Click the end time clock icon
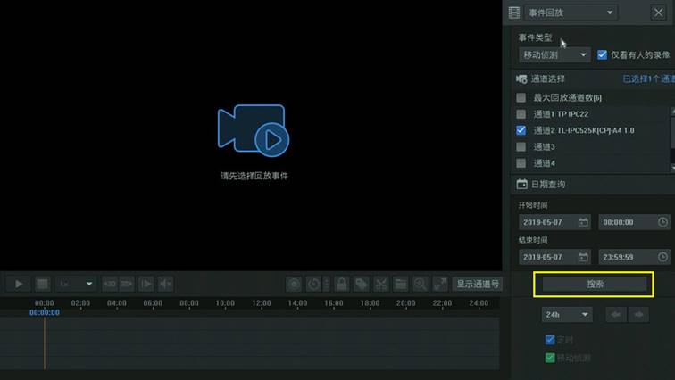 [x=662, y=257]
